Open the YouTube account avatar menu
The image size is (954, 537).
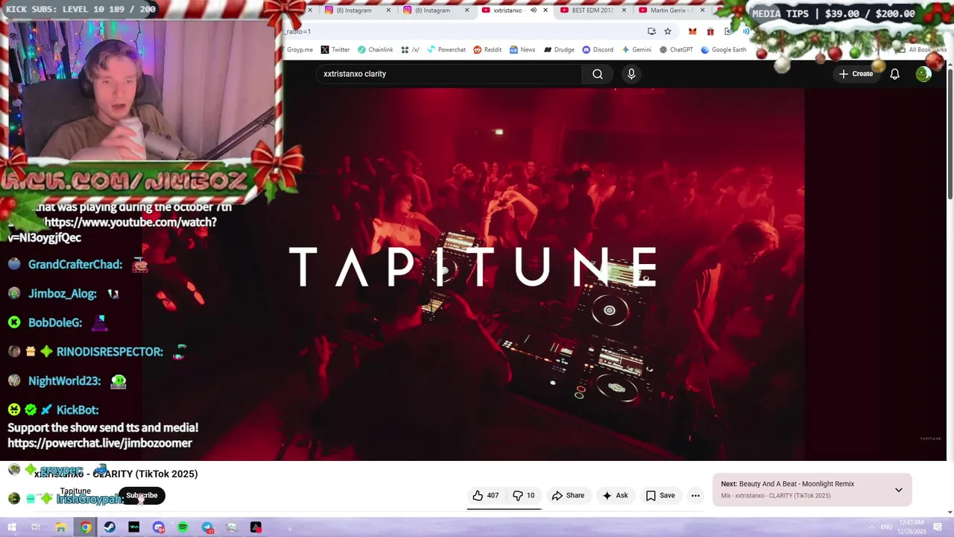923,74
